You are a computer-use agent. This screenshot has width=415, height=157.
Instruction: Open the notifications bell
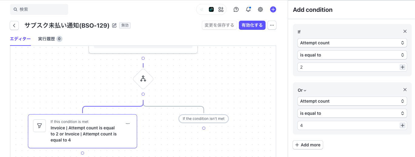[x=248, y=9]
